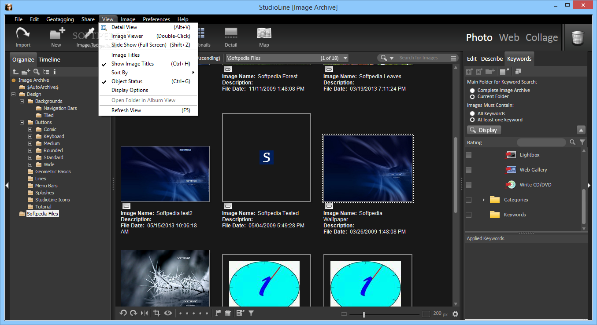This screenshot has width=597, height=325.
Task: Select the Softpedia Files folder
Action: point(42,214)
